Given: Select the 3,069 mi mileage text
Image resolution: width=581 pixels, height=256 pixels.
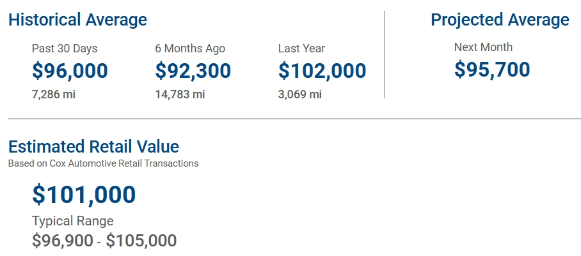Looking at the screenshot, I should click(300, 94).
